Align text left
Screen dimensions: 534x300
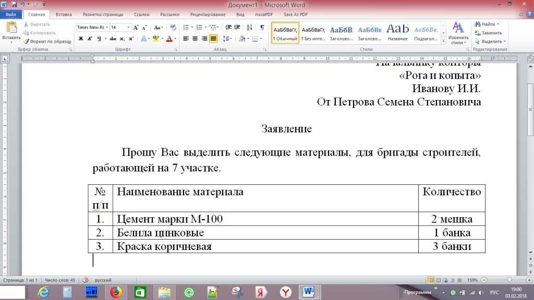point(186,39)
